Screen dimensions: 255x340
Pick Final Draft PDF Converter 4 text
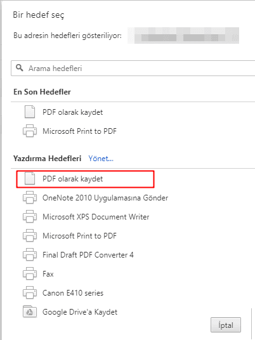click(x=88, y=255)
